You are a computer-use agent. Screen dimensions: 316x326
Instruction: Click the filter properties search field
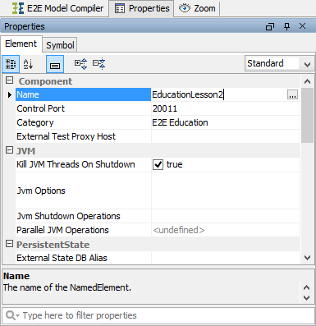[158, 315]
